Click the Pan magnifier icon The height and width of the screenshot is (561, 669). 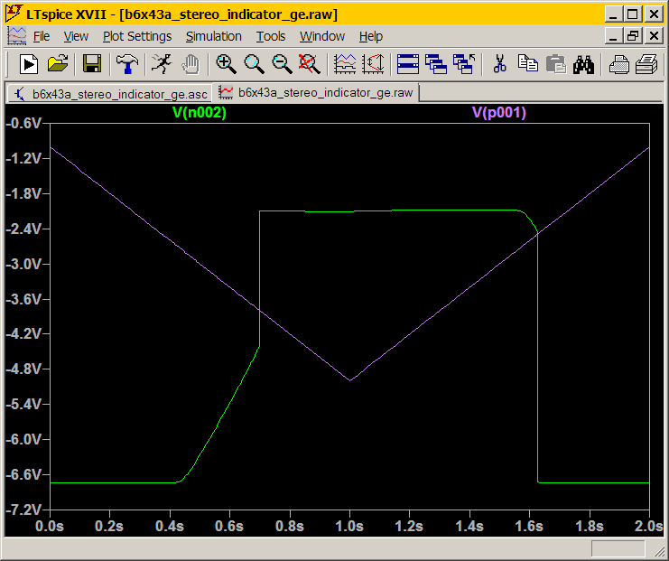[x=254, y=64]
